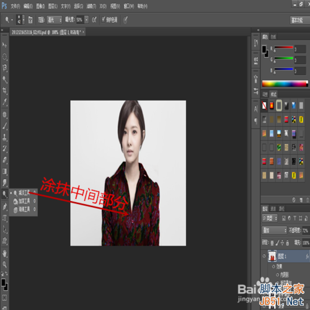Select the Lasso tool
Image resolution: width=310 pixels, height=310 pixels.
point(4,68)
